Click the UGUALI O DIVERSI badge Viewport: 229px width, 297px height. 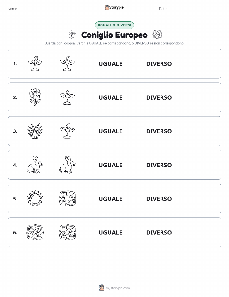tap(114, 25)
